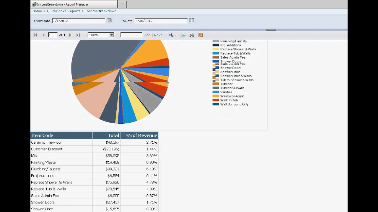Click the 2.71% revenue cell
Image resolution: width=378 pixels, height=212 pixels.
[x=139, y=142]
